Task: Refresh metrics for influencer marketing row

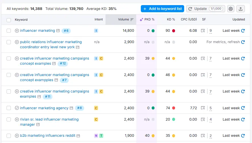Action: (243, 31)
